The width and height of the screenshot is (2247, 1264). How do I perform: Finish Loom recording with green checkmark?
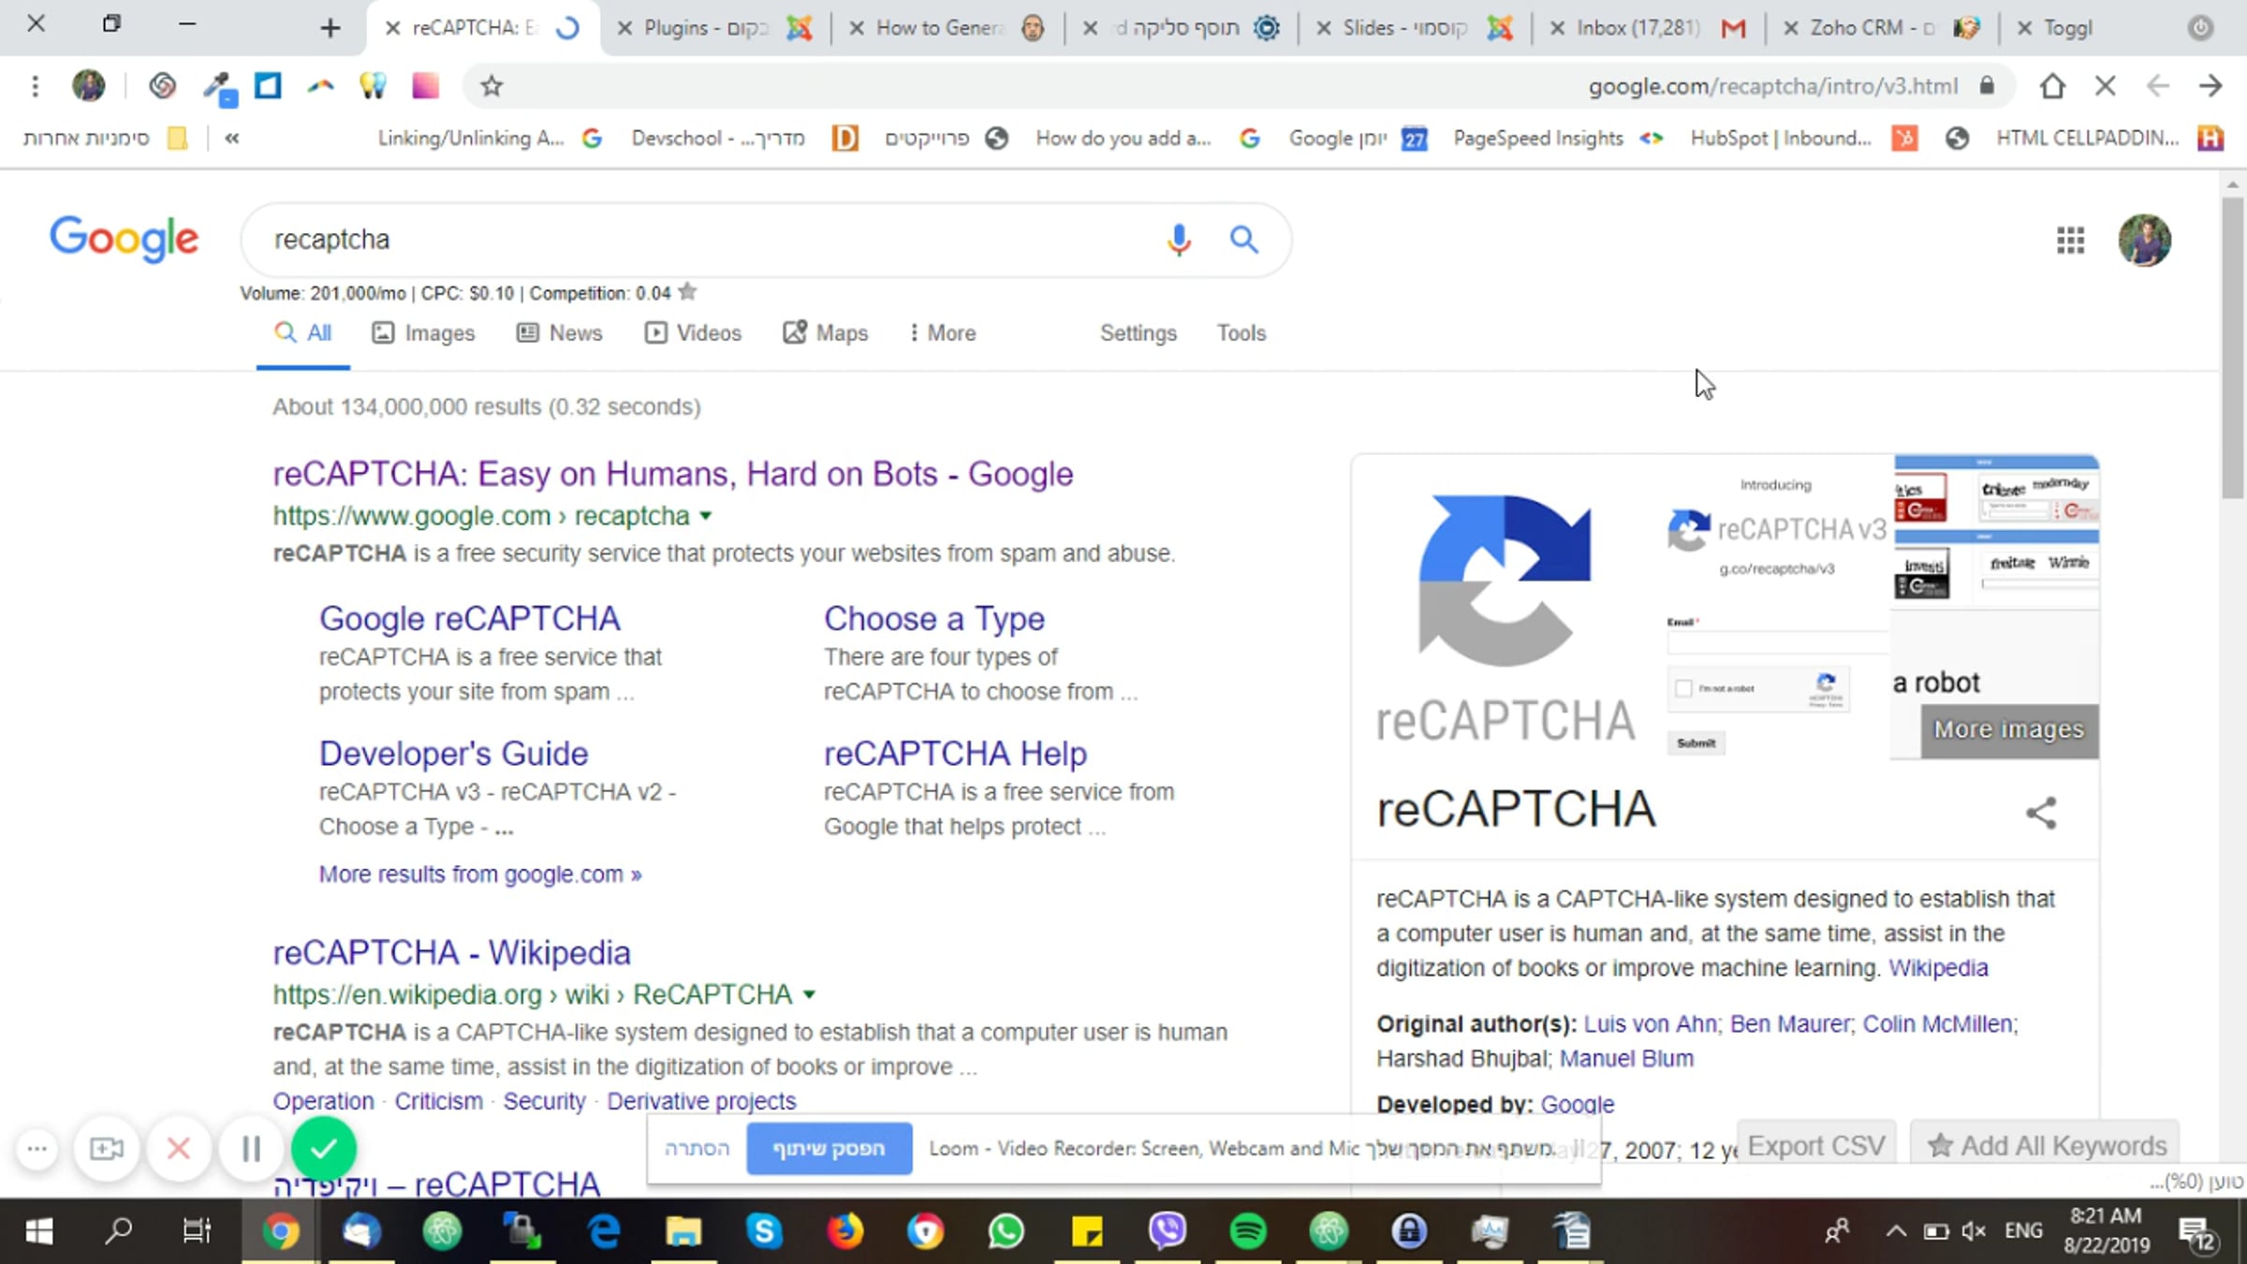[324, 1149]
